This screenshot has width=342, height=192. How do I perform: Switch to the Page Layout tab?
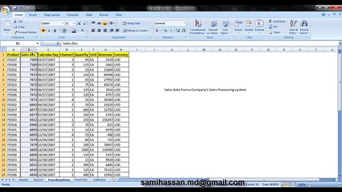pos(52,15)
